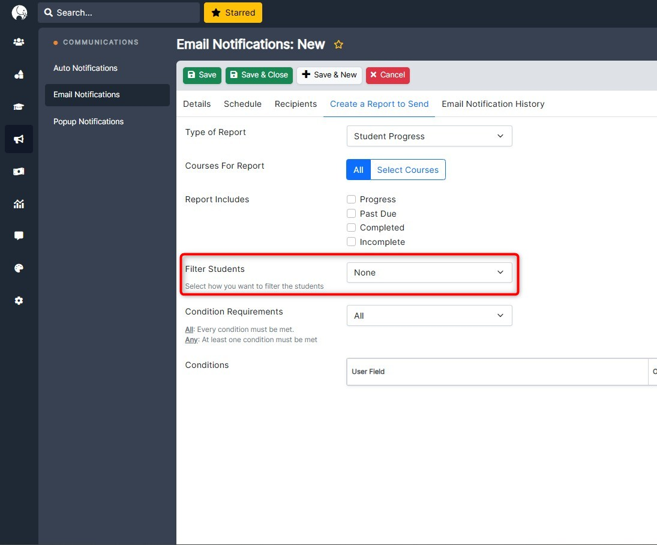Click the magnifying glass search icon
Image resolution: width=657 pixels, height=545 pixels.
pyautogui.click(x=49, y=13)
